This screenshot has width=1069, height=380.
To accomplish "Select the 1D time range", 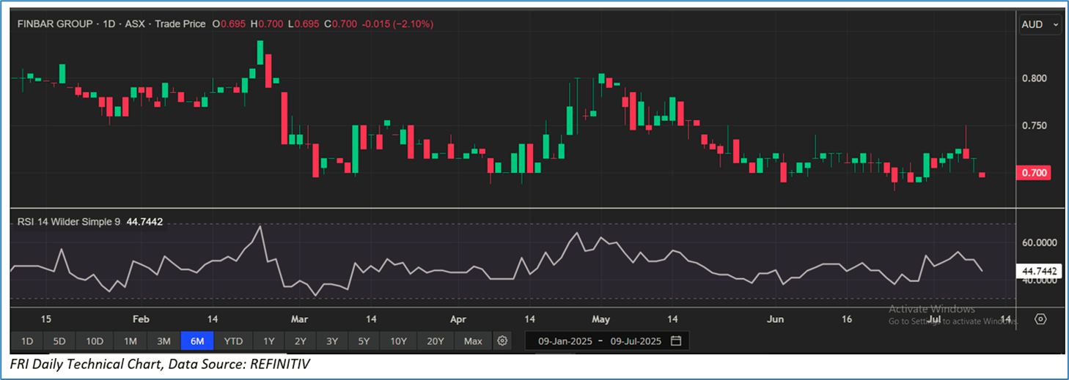I will 26,341.
